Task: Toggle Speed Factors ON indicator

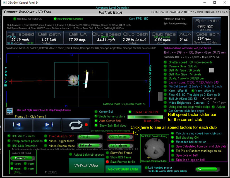Action: 130,112
